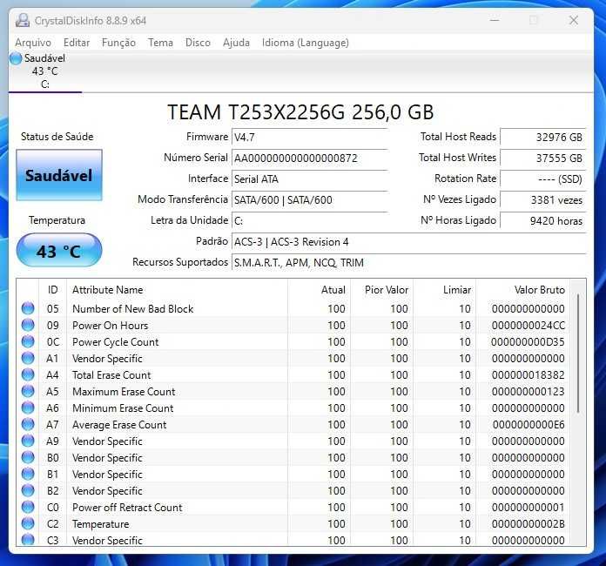Click the Atual column header
606x566 pixels.
319,290
